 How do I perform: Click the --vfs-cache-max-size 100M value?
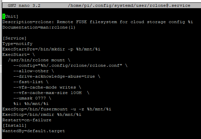[76, 93]
